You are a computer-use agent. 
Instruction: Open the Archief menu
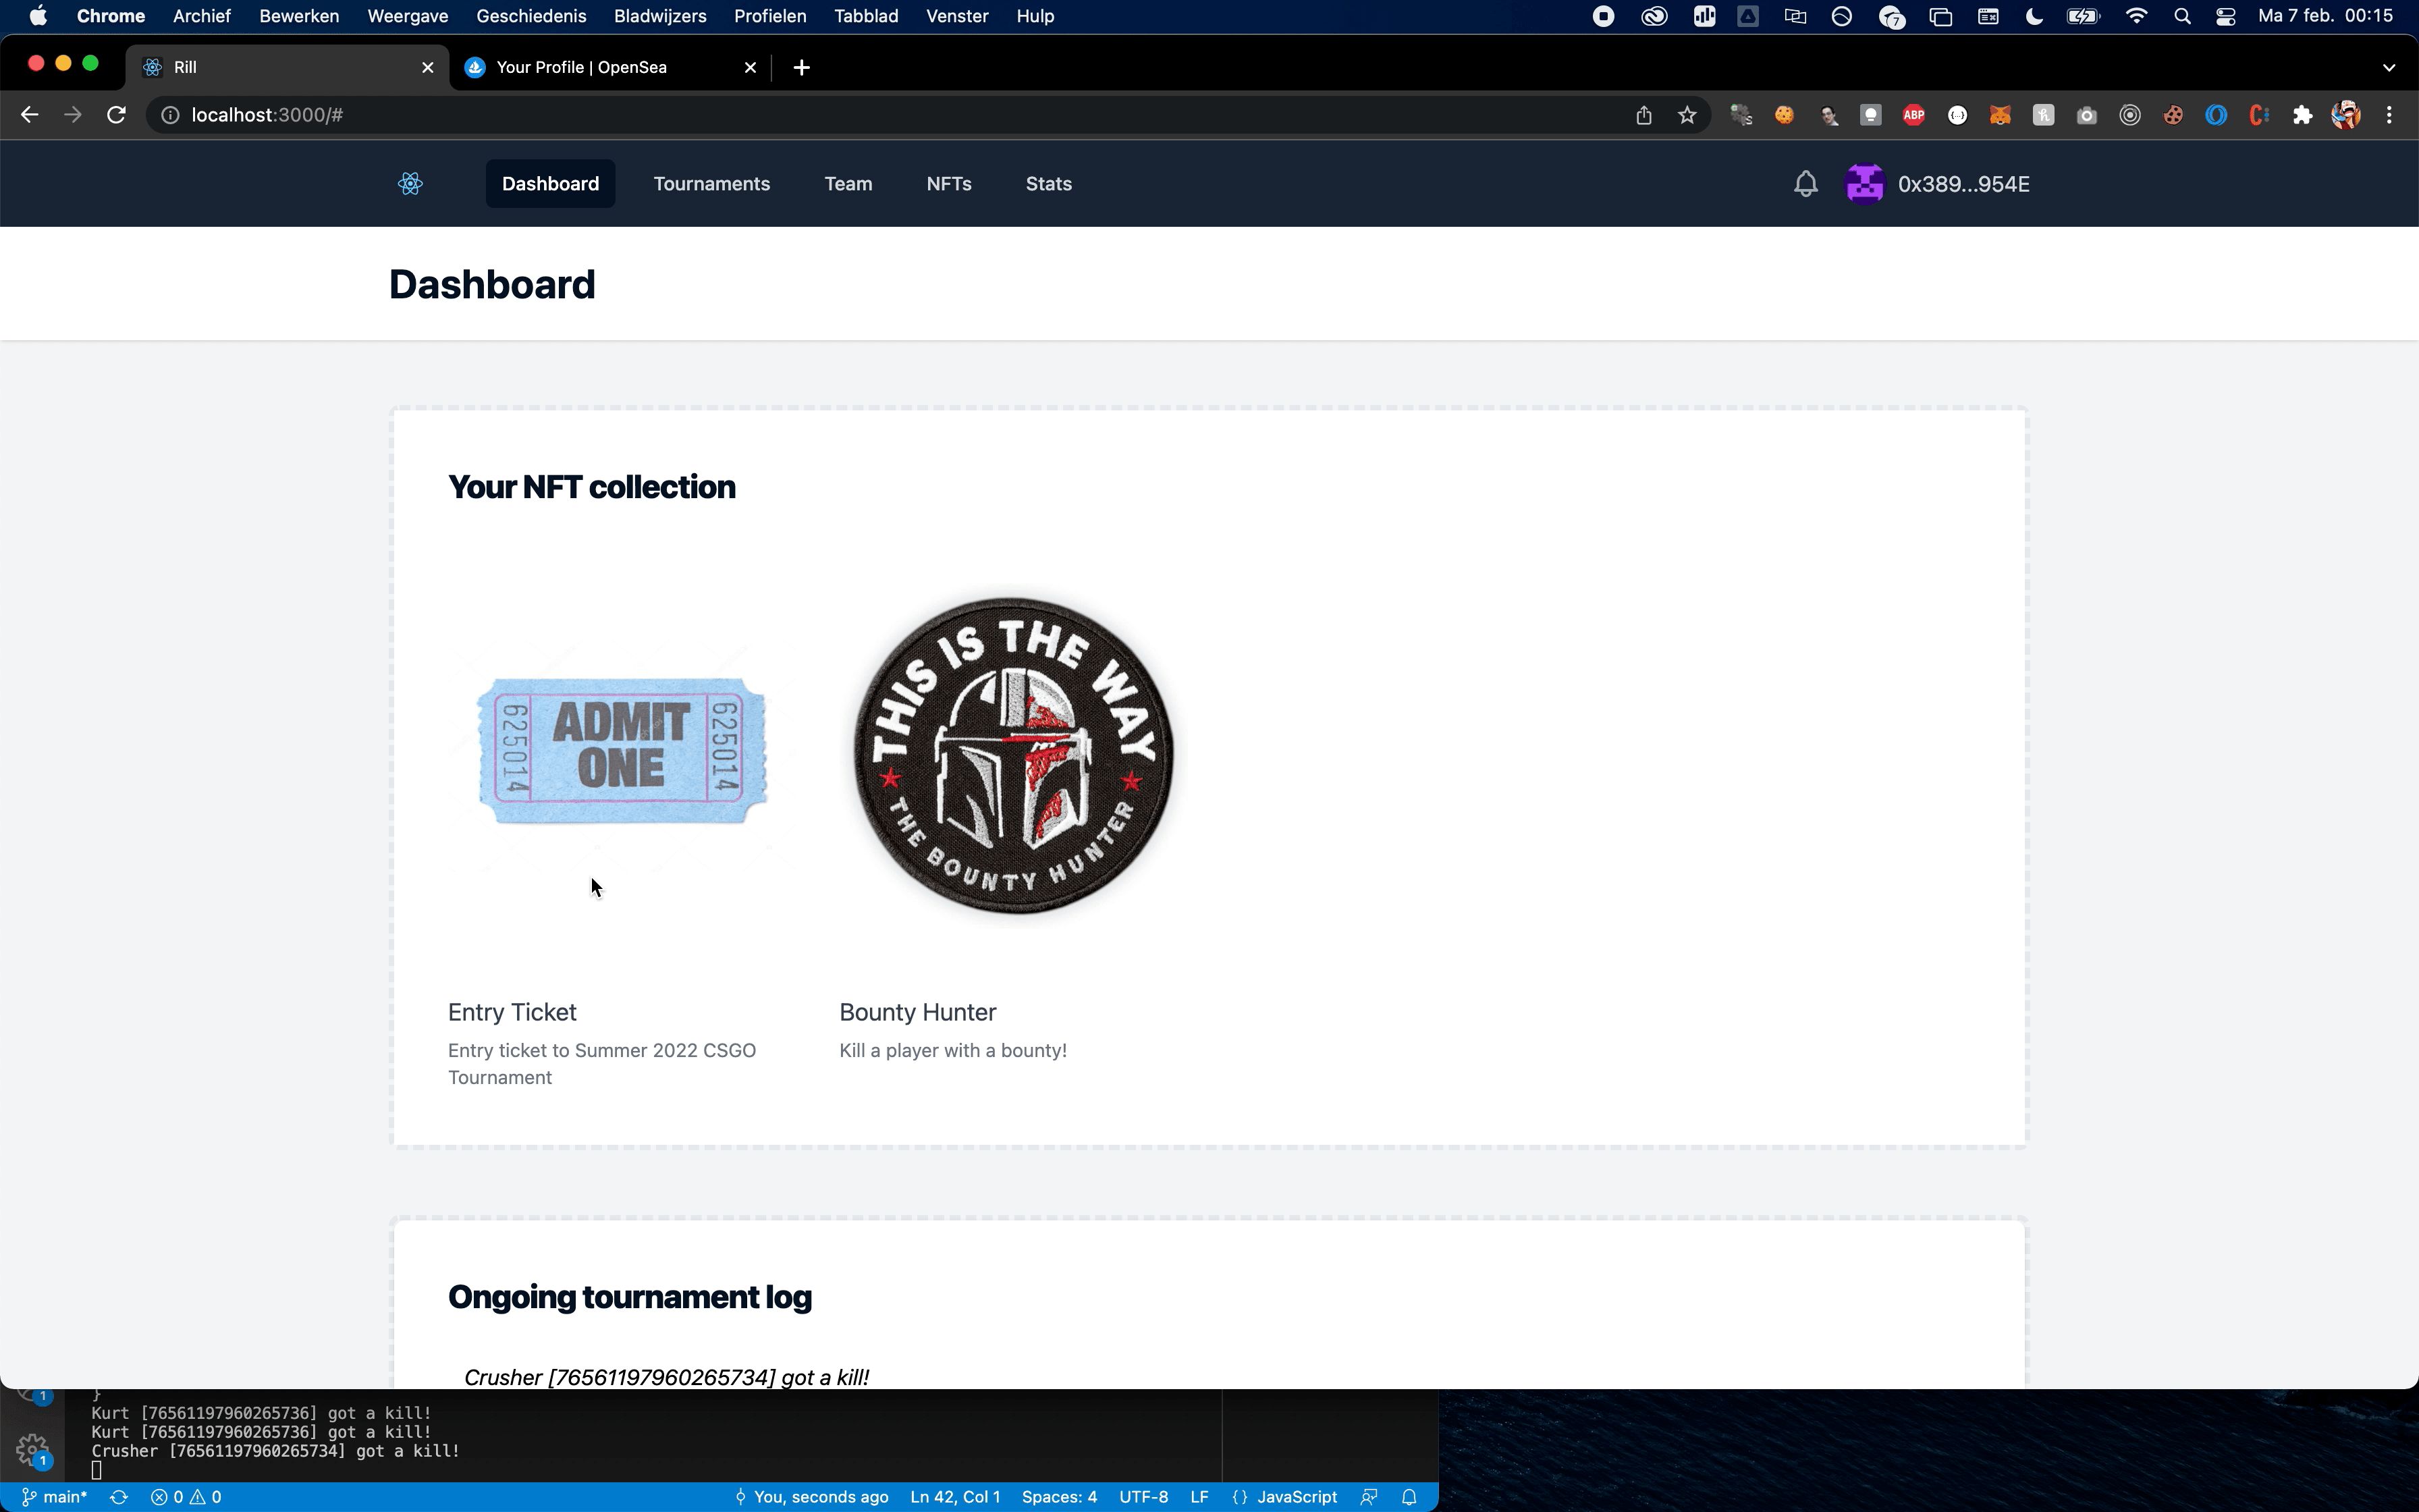coord(202,16)
